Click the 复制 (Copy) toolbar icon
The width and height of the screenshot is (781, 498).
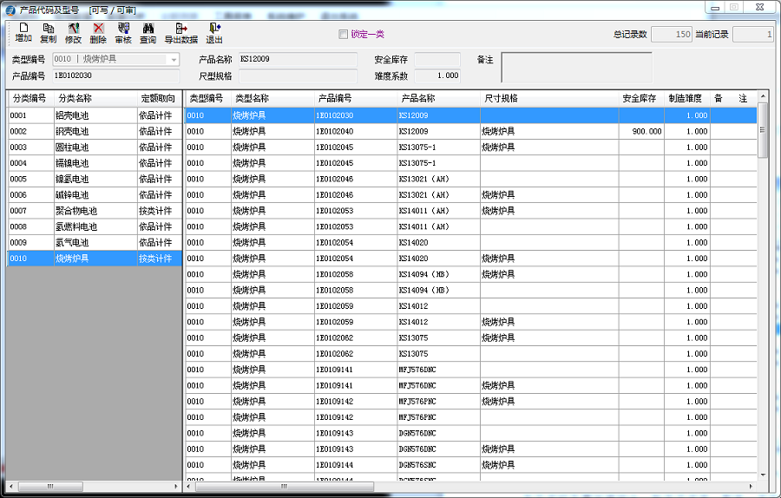(49, 33)
